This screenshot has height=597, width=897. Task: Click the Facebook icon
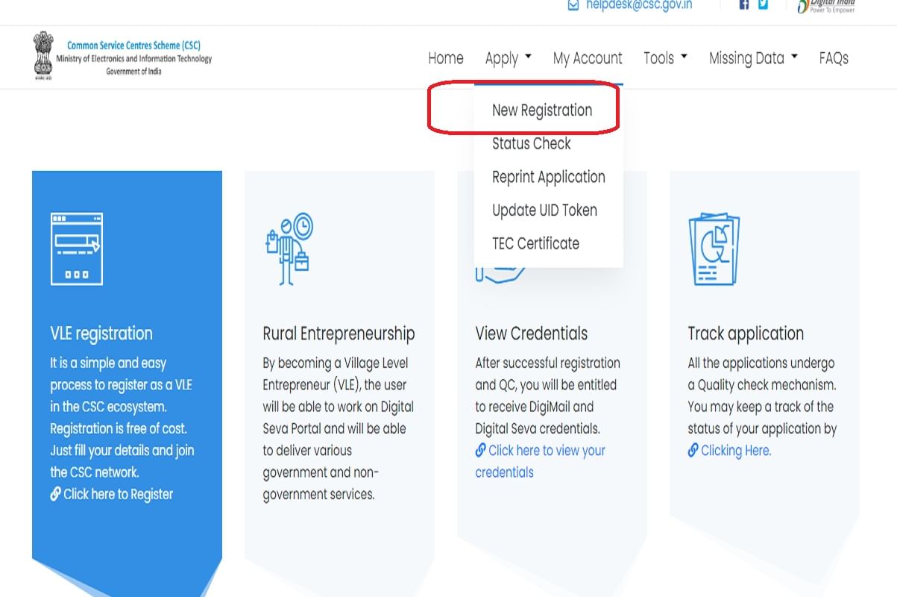(x=743, y=4)
